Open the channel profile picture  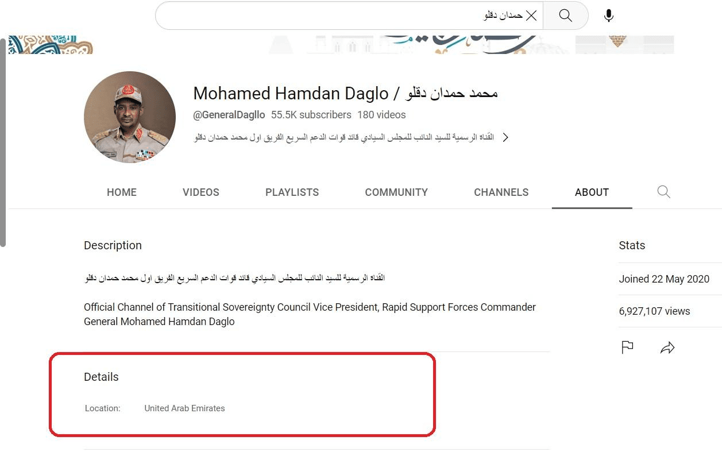[130, 117]
